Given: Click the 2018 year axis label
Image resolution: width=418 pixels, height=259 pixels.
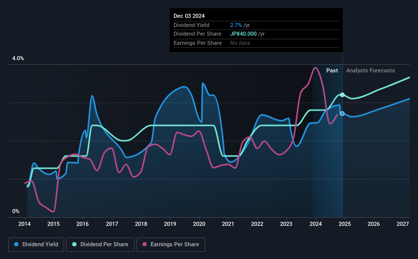Looking at the screenshot, I should (141, 224).
